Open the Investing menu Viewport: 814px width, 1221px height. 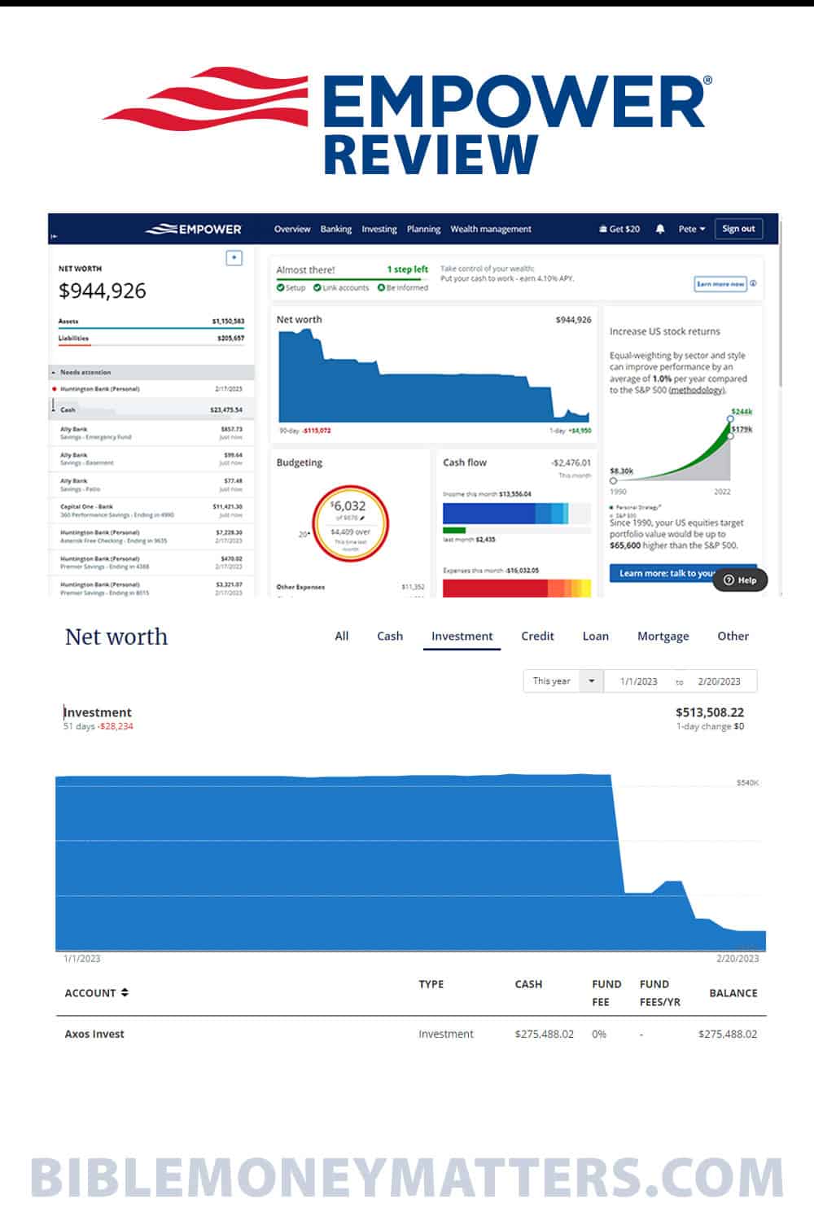coord(379,230)
